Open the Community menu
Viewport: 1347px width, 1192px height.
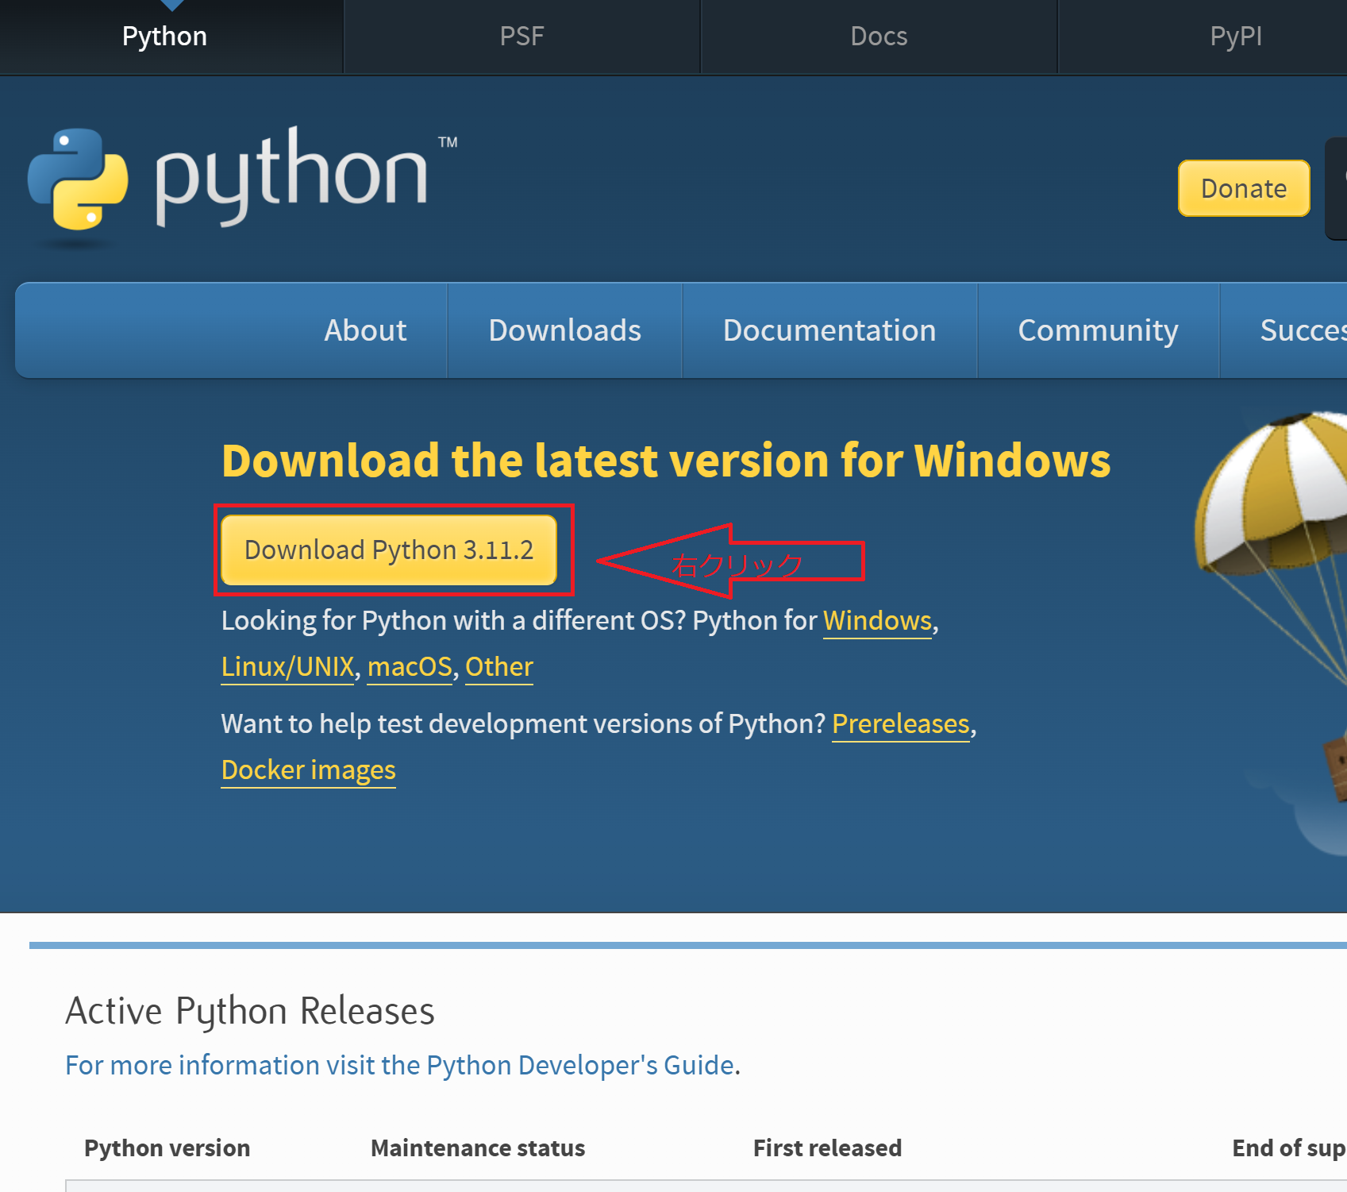pos(1098,330)
